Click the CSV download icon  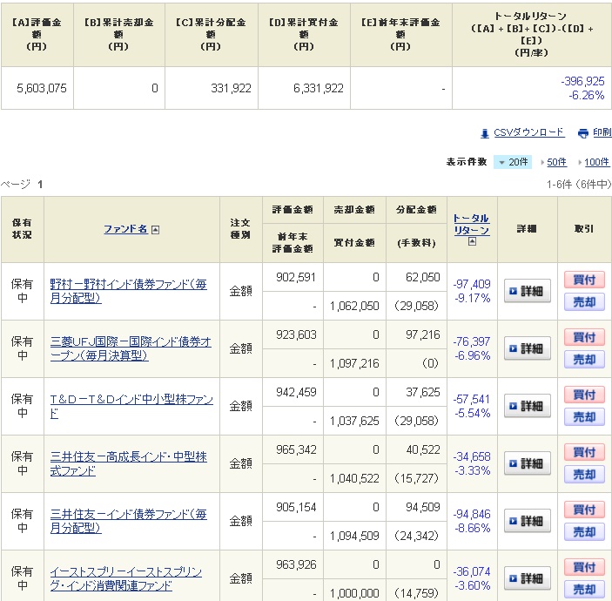pyautogui.click(x=485, y=133)
